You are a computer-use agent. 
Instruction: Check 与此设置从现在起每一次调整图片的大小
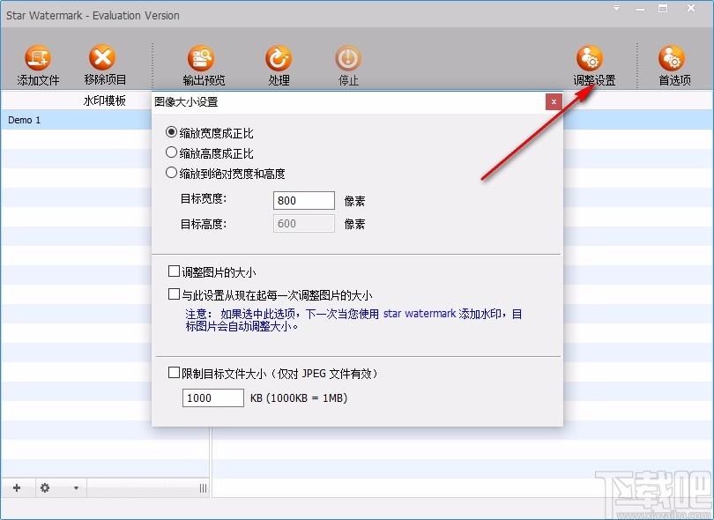pyautogui.click(x=174, y=294)
